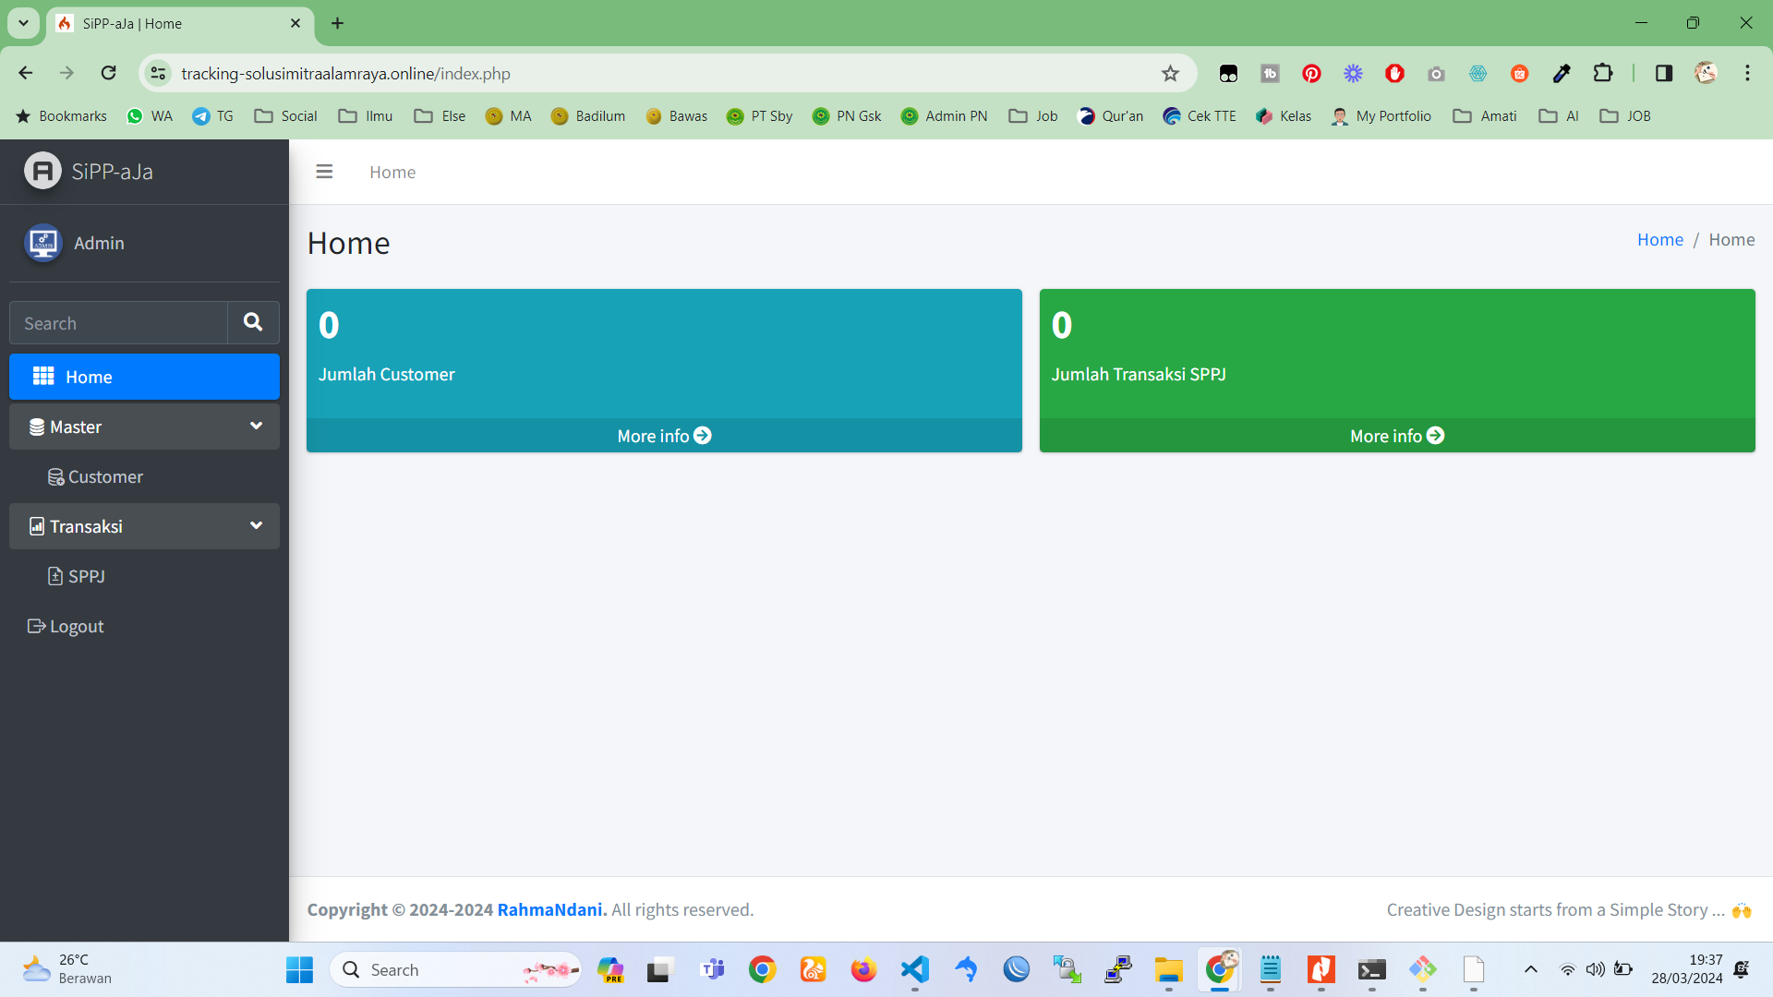Image resolution: width=1773 pixels, height=997 pixels.
Task: Open the color picker eyedropper extension
Action: pyautogui.click(x=1562, y=73)
